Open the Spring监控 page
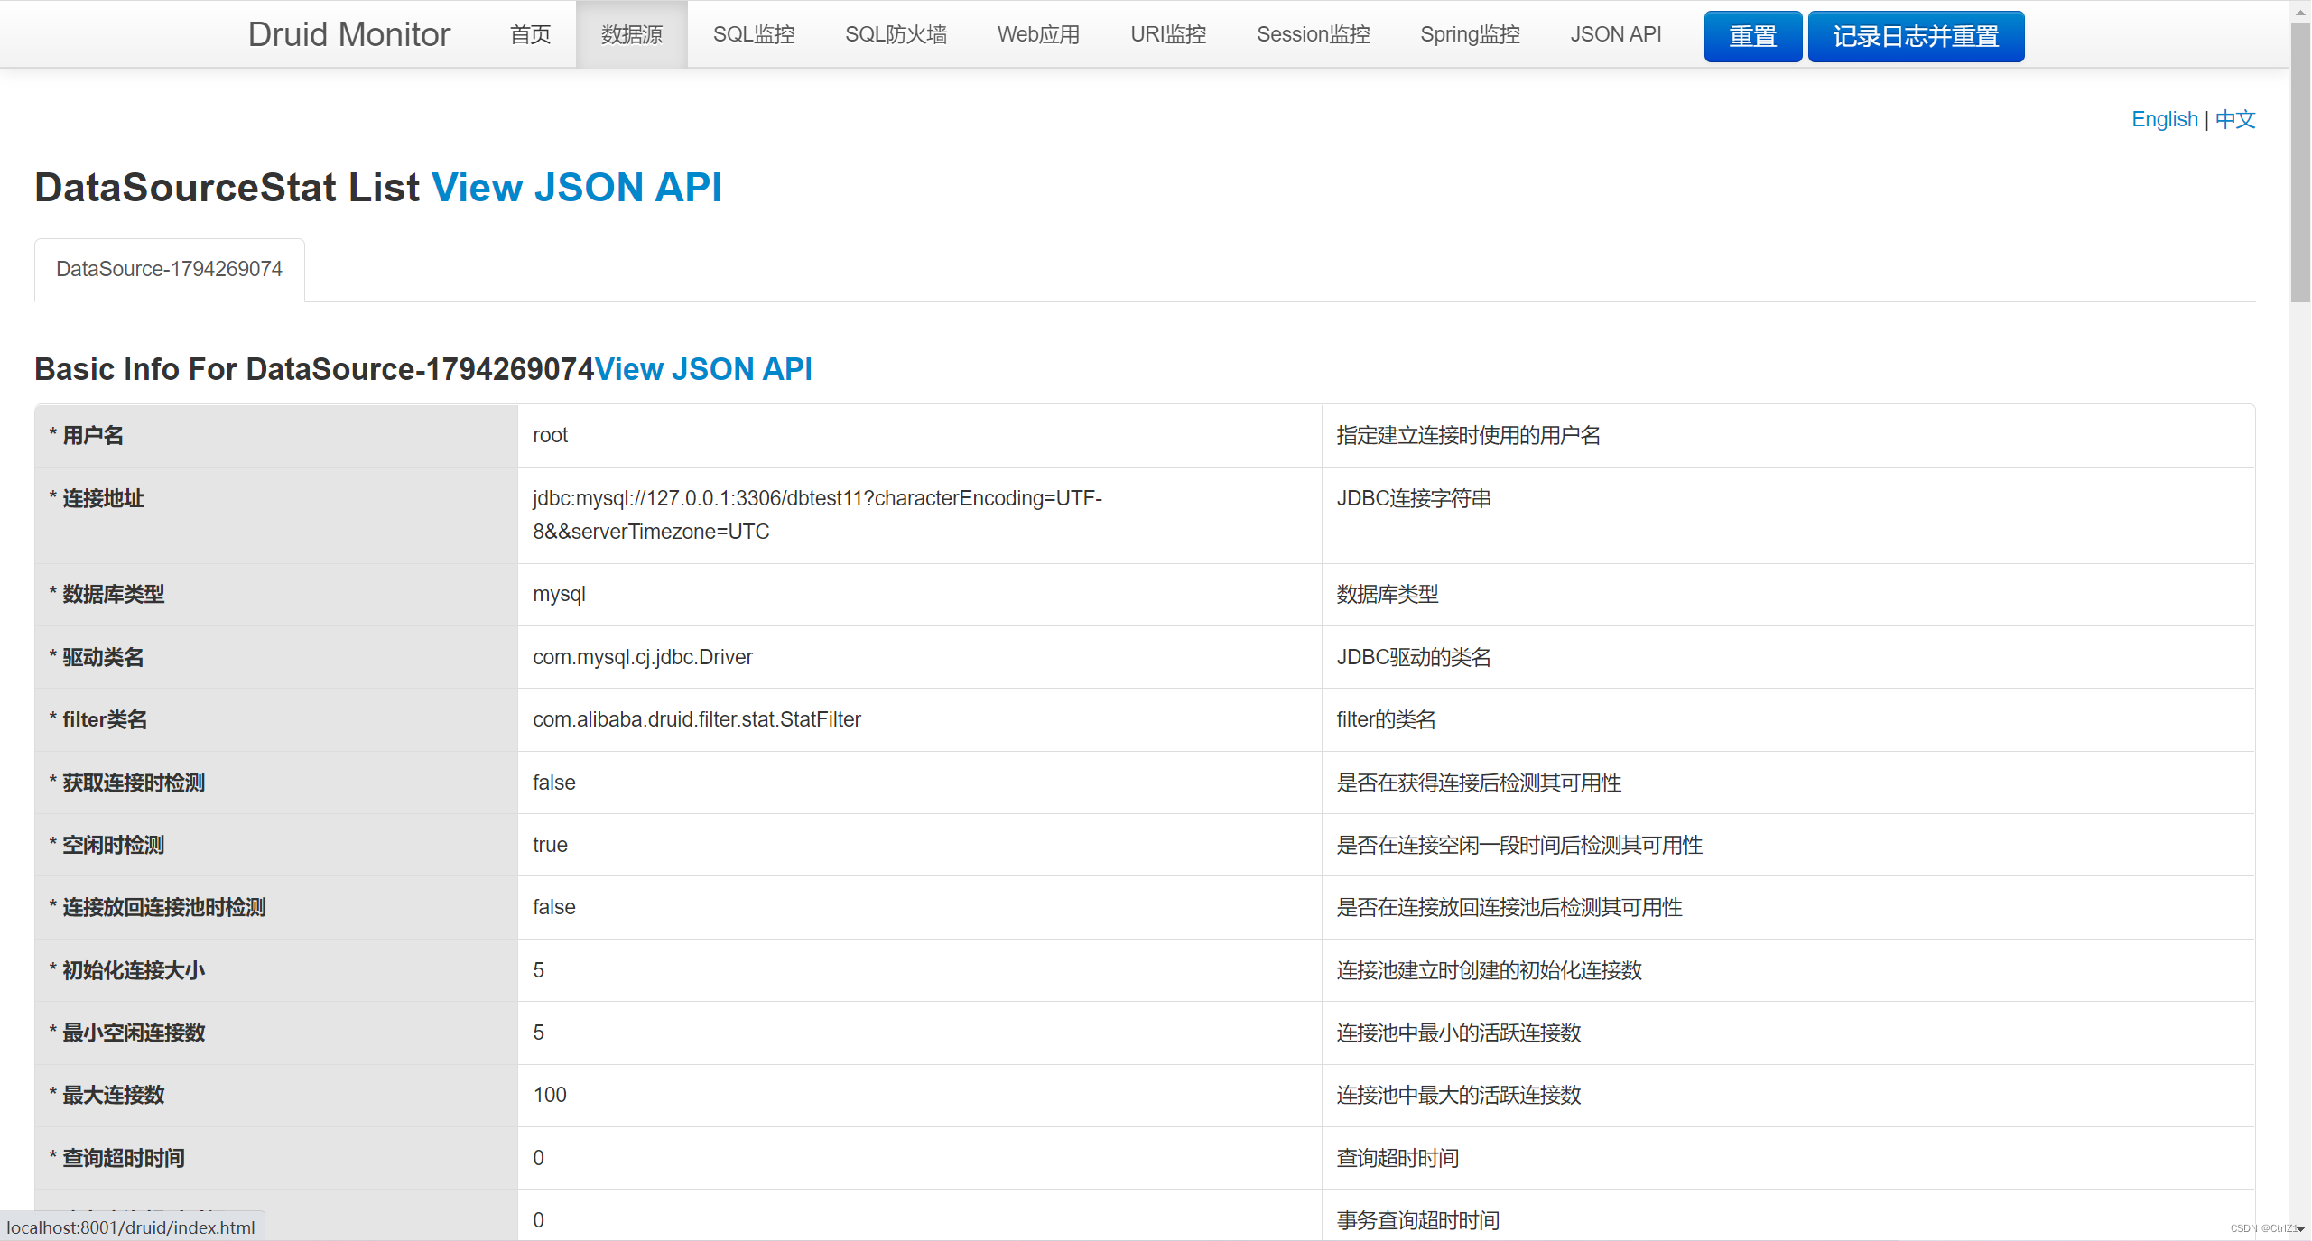Screen dimensions: 2312x1241 [x=1469, y=34]
